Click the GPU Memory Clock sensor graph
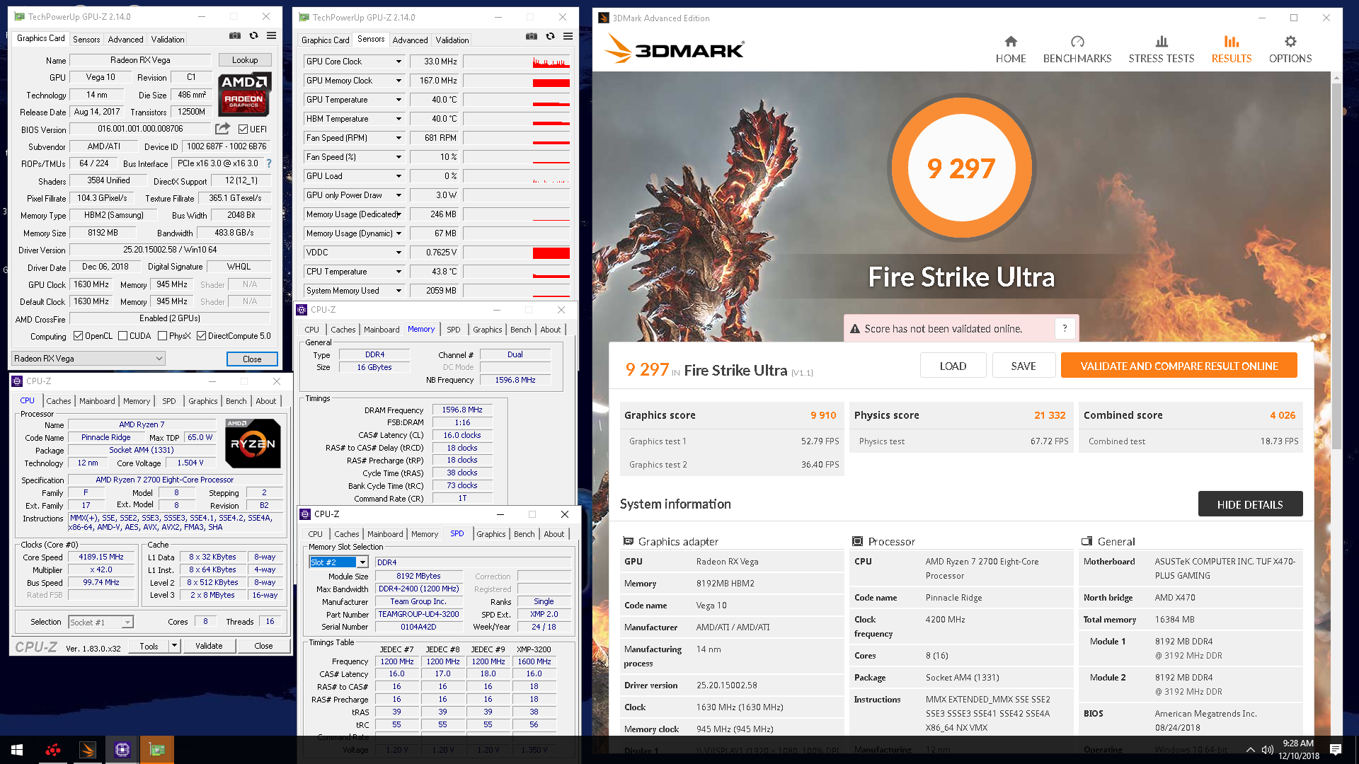Screen dimensions: 1359x764 (516, 81)
